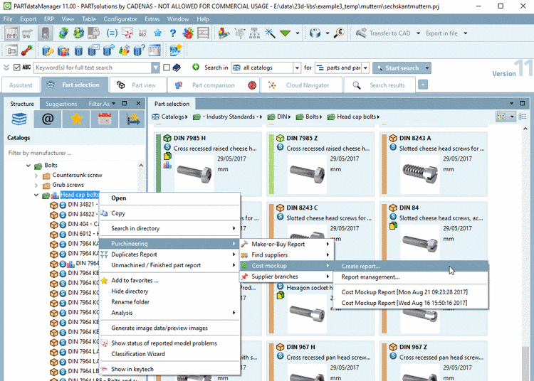Screen dimensions: 534x381
Task: Switch to the Suggestions panel tab
Action: click(x=61, y=104)
